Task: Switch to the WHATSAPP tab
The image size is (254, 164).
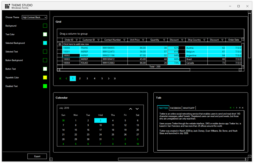Action: 189,108
